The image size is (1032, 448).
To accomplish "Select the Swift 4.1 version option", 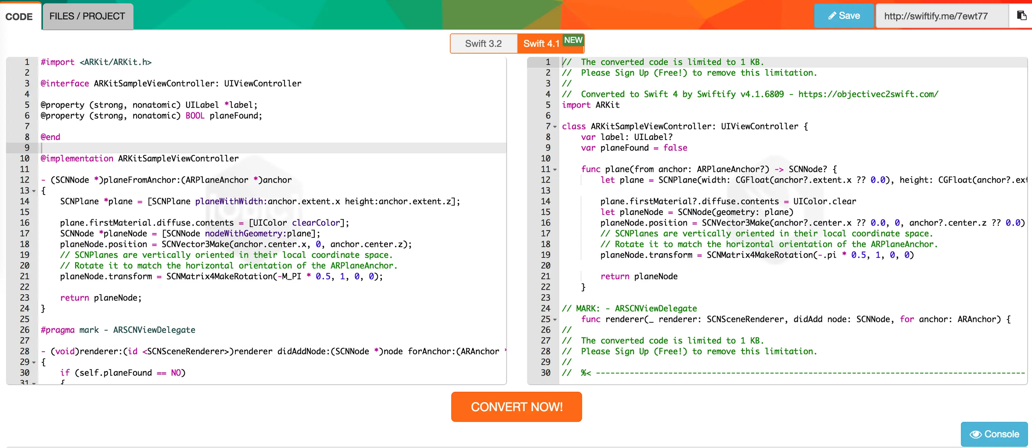I will point(541,44).
